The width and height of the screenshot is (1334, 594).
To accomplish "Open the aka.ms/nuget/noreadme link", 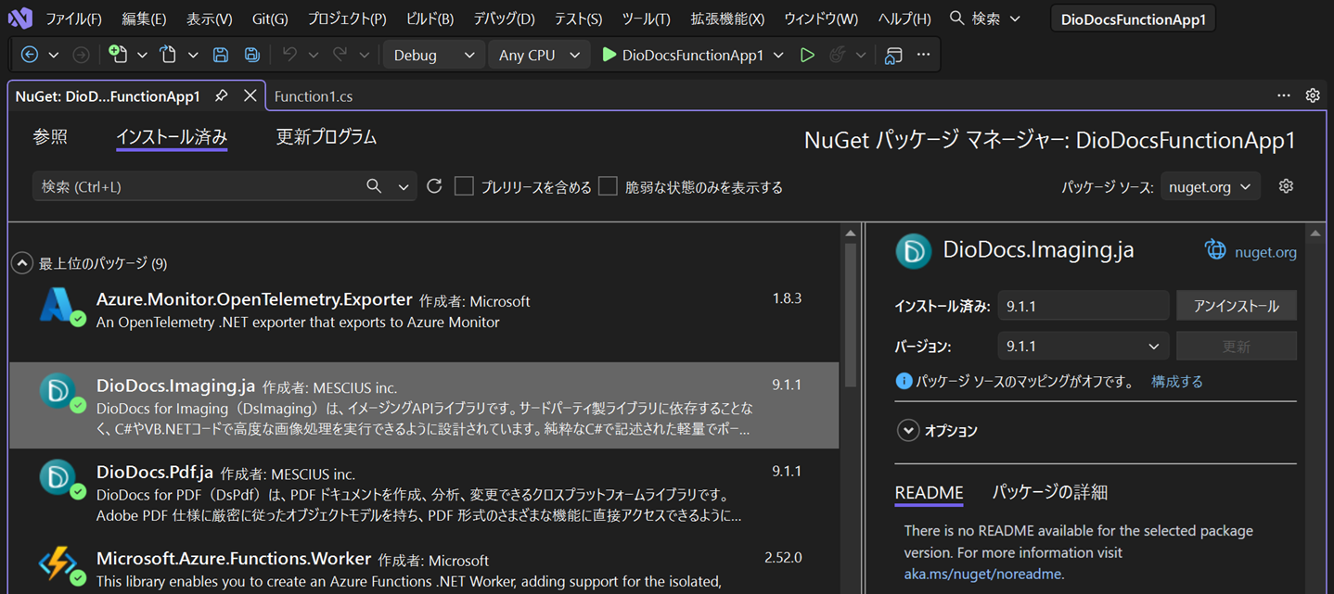I will coord(984,574).
